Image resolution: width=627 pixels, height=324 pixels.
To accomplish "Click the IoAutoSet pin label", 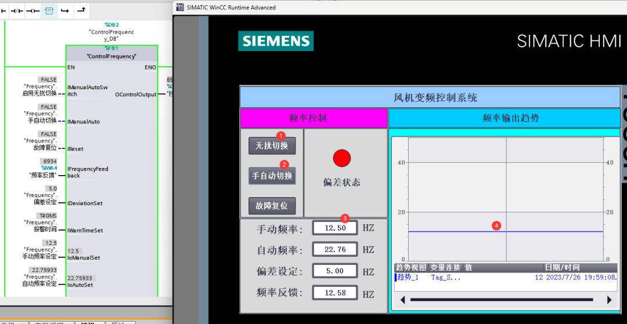I will coord(80,285).
